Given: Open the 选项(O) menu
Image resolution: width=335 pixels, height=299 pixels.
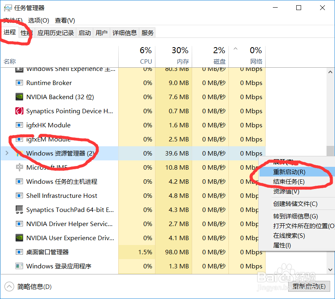Looking at the screenshot, I should click(38, 21).
